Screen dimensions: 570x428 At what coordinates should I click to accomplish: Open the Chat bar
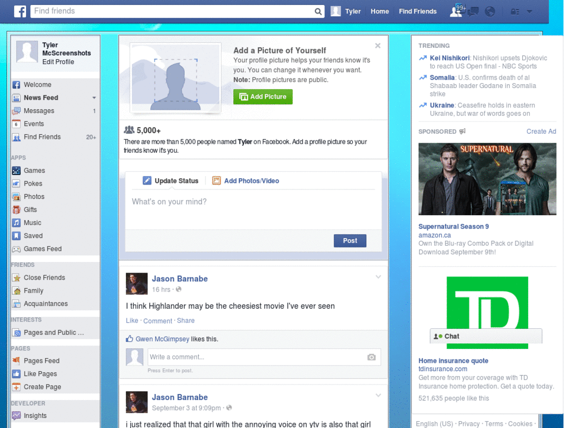485,336
